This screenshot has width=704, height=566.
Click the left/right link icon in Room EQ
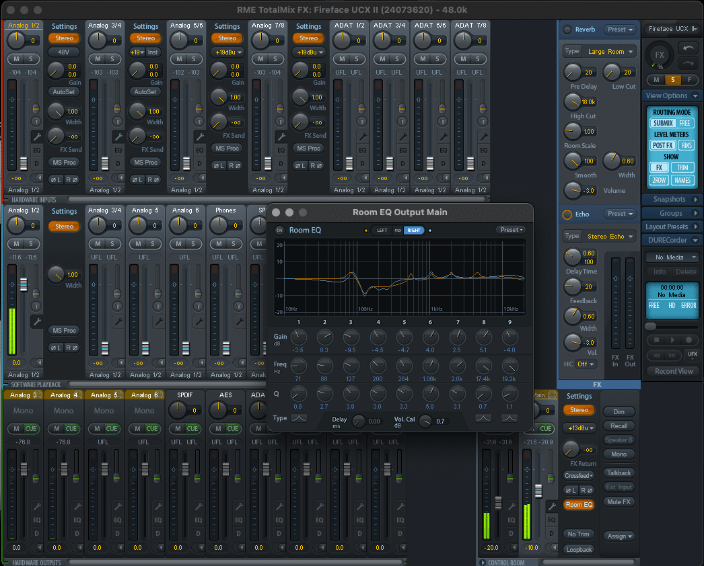pos(397,231)
